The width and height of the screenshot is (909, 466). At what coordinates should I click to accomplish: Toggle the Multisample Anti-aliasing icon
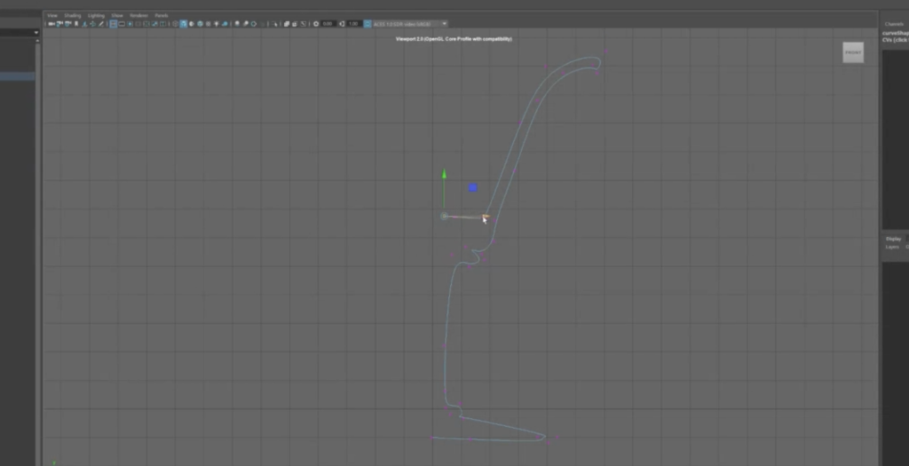253,24
